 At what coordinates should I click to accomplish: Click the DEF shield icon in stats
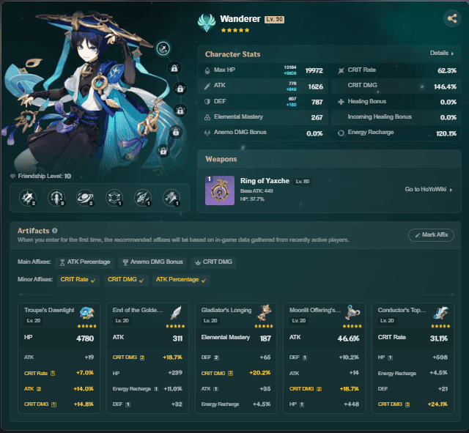(207, 102)
